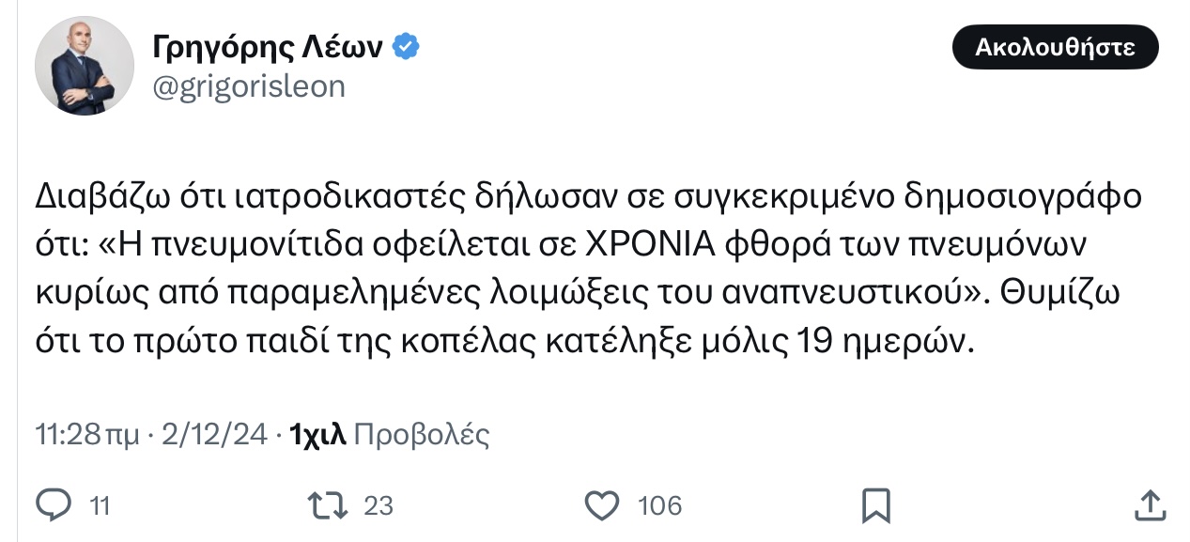Click the reply speech bubble icon
The height and width of the screenshot is (542, 1190).
tap(54, 505)
